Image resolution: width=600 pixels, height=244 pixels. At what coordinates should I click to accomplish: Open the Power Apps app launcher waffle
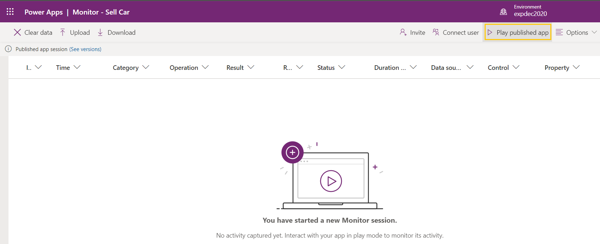coord(10,12)
